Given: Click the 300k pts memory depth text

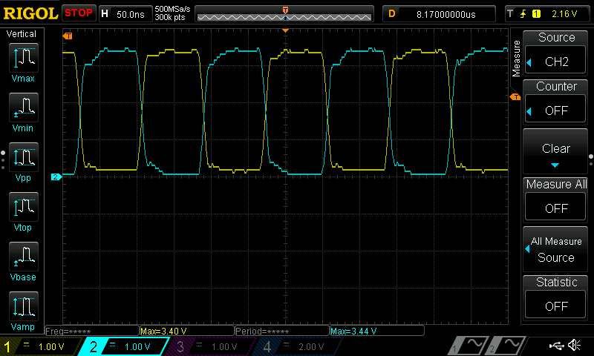Looking at the screenshot, I should point(170,17).
